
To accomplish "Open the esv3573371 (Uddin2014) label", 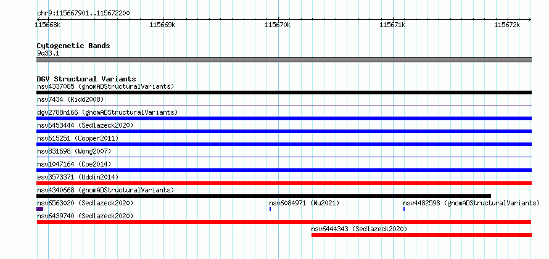I will click(x=78, y=177).
